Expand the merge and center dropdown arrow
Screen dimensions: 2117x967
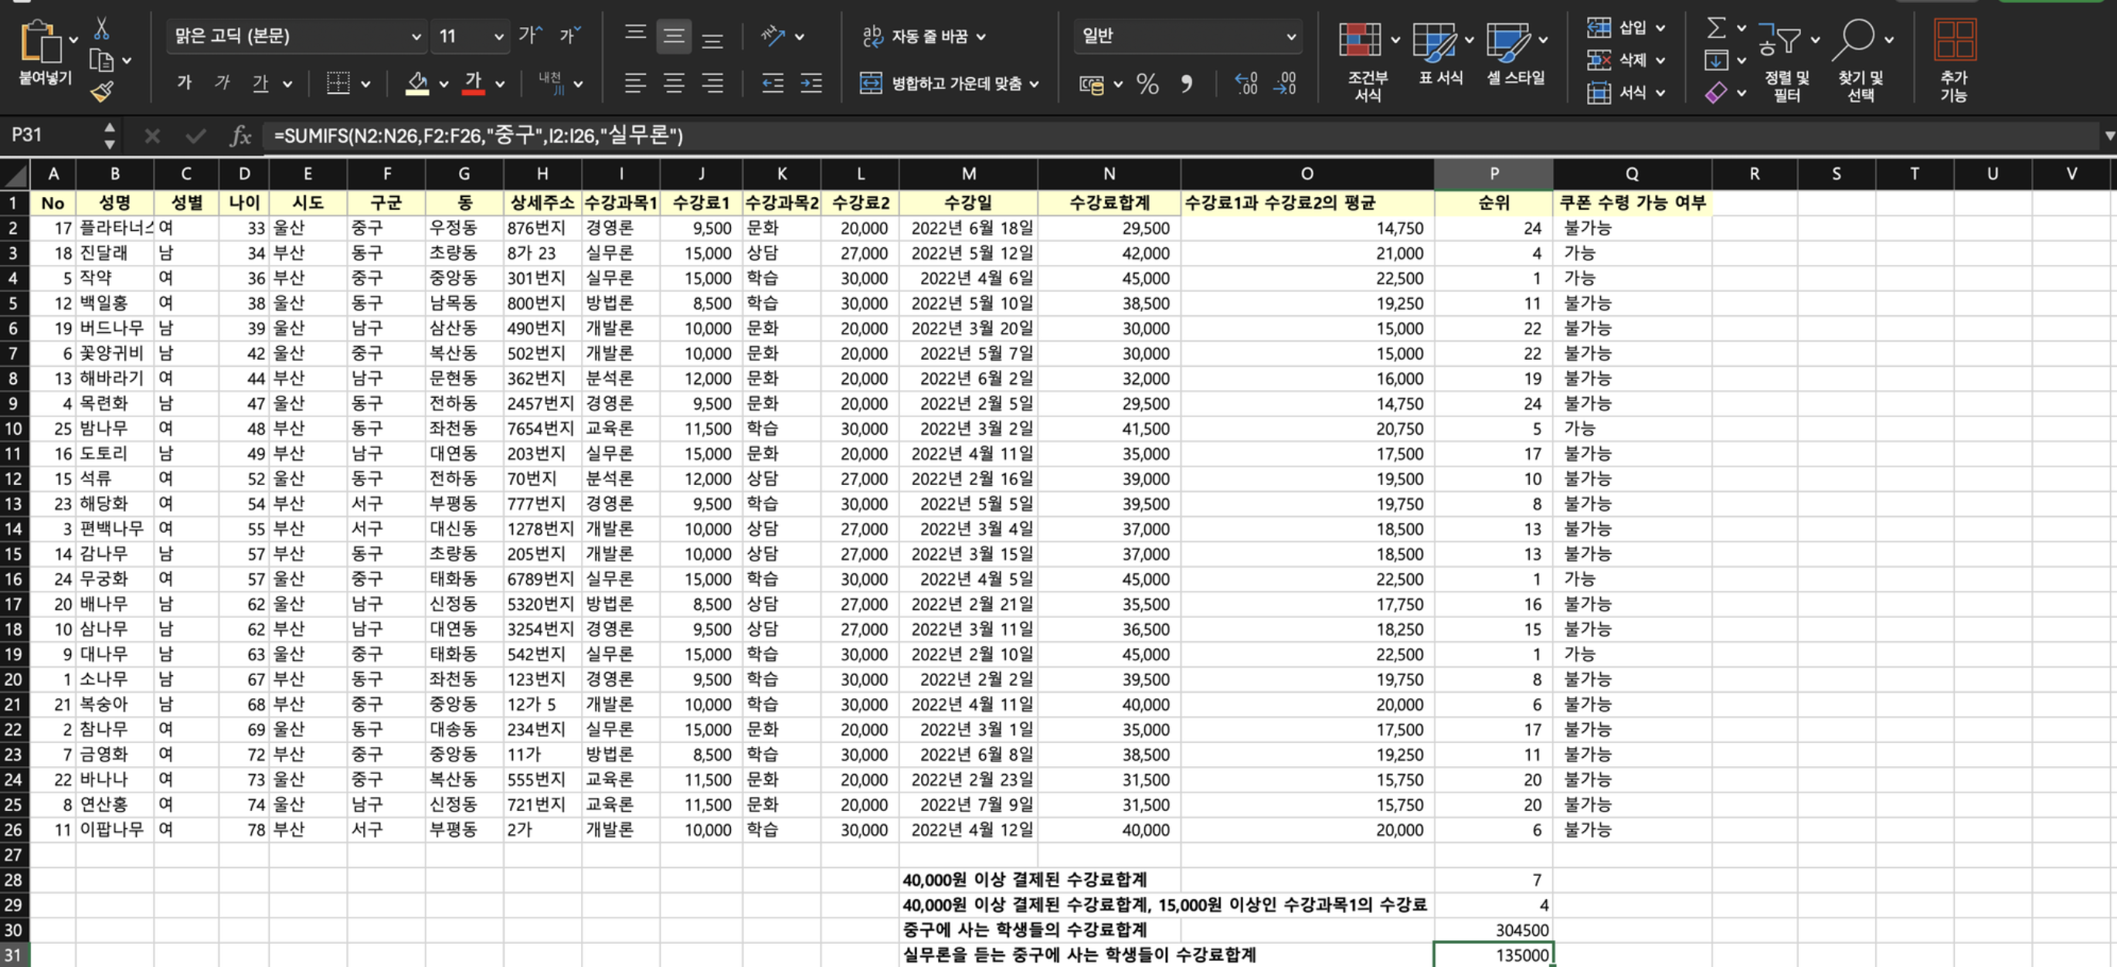point(1035,83)
